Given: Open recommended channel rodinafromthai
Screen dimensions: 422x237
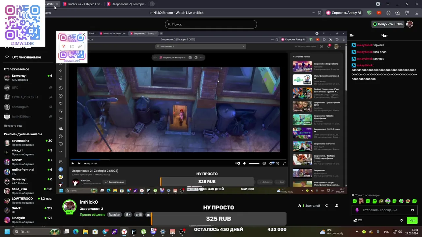Looking at the screenshot, I should (28, 171).
